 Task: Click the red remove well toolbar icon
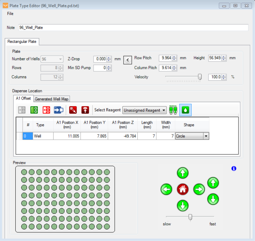[x=46, y=110]
